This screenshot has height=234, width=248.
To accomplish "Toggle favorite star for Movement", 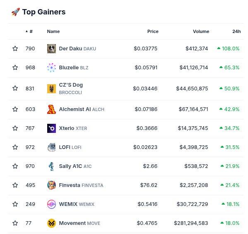I will click(15, 223).
